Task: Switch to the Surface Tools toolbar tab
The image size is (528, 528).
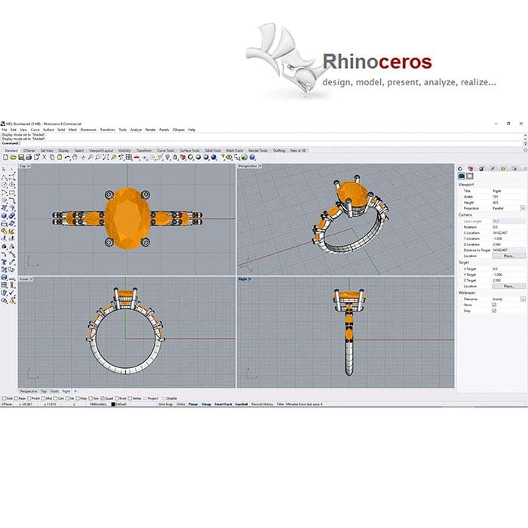Action: click(x=189, y=151)
